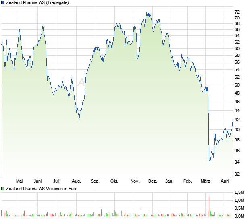Click the 72 price axis value
The height and width of the screenshot is (220, 250).
point(237,12)
